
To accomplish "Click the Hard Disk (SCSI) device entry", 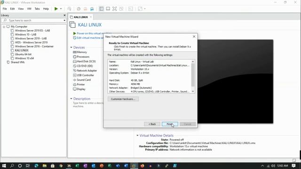I will point(86,61).
